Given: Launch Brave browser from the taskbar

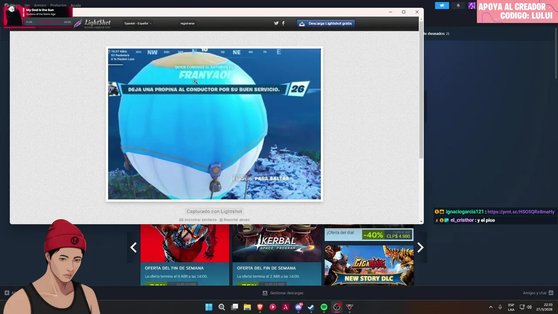Looking at the screenshot, I should pos(260,307).
